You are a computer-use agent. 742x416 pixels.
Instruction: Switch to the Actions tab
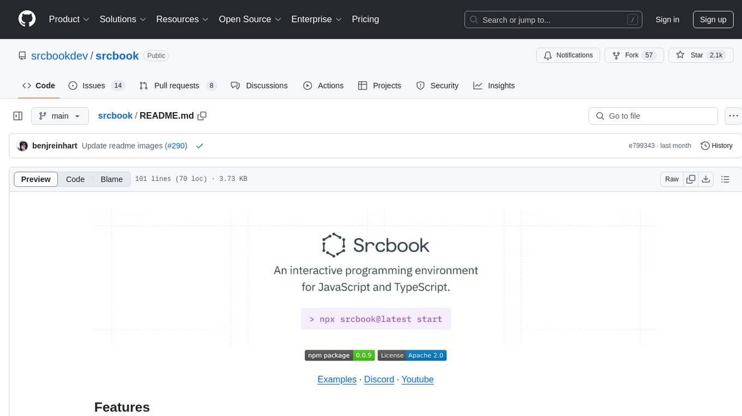[x=324, y=85]
